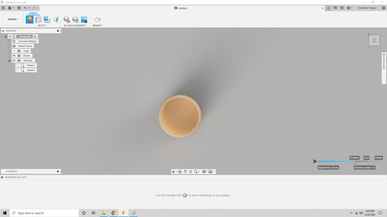Click the Scene Settings icon

pyautogui.click(x=38, y=20)
